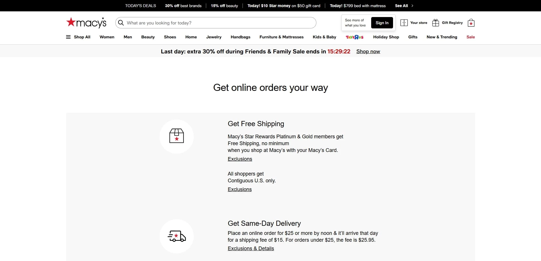The height and width of the screenshot is (261, 541).
Task: Click the 15% off beauty promo
Action: (224, 6)
